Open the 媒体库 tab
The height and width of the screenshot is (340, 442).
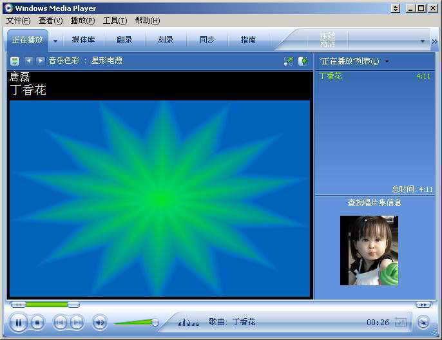click(83, 40)
